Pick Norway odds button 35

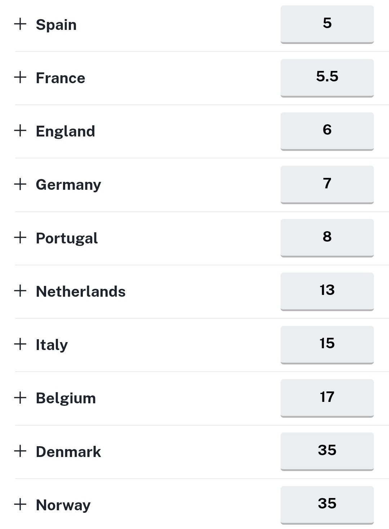[327, 504]
